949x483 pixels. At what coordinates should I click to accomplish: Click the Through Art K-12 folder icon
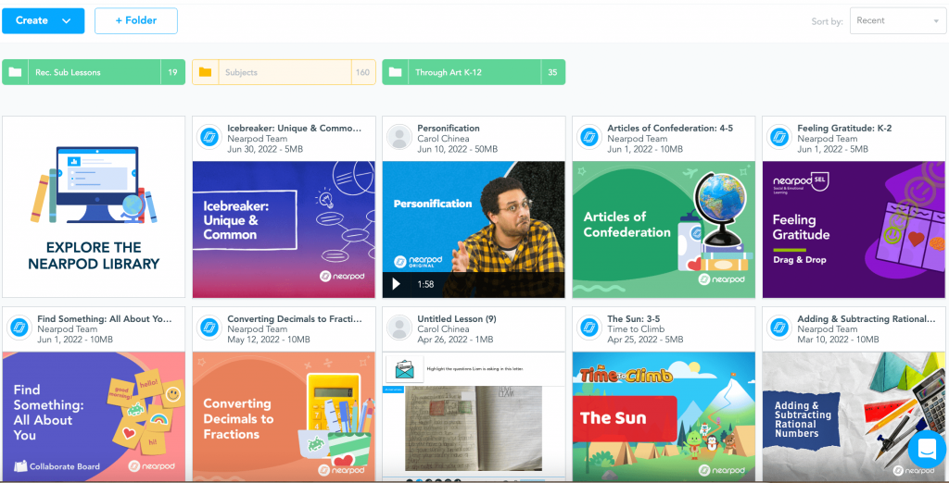coord(395,72)
